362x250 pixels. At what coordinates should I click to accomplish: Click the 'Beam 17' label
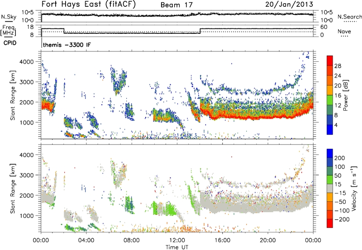[x=176, y=5]
